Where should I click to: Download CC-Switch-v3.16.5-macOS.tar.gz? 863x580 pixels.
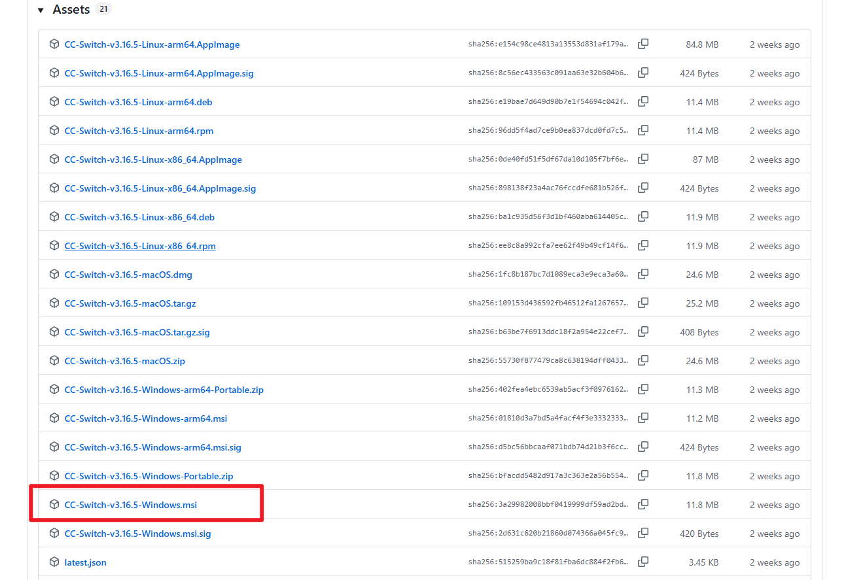130,303
